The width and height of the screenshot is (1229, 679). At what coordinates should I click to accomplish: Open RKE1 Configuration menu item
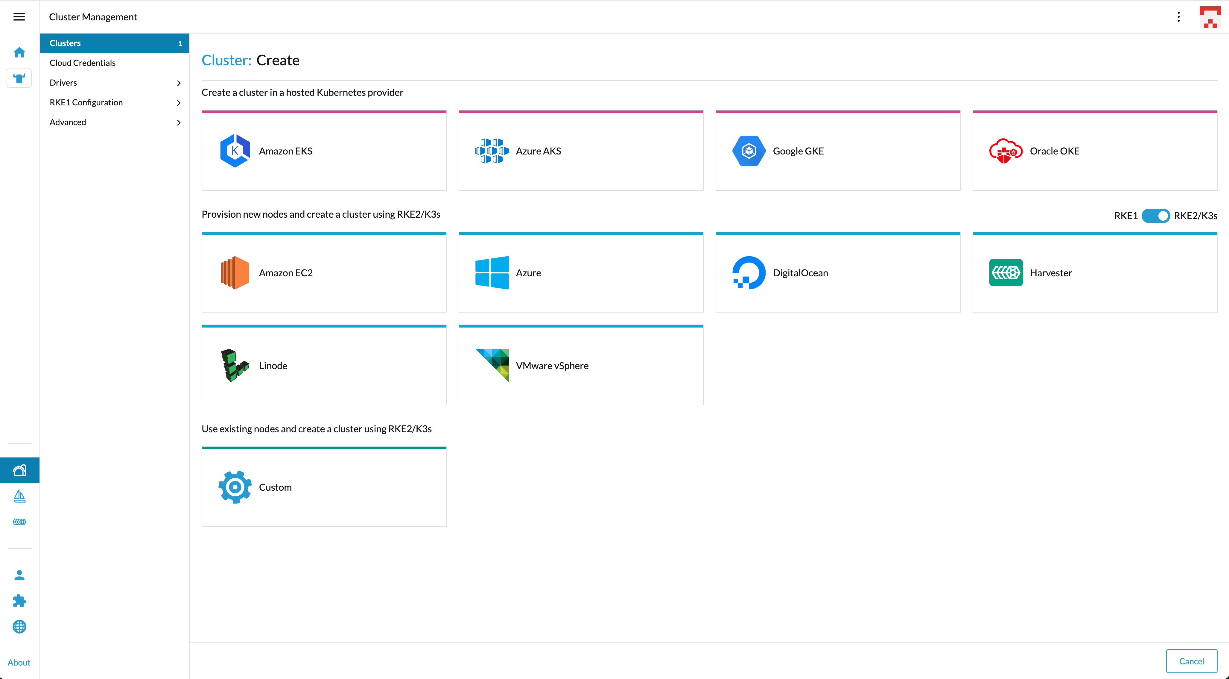click(x=115, y=103)
